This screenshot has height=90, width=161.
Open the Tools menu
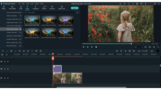(x=27, y=4)
